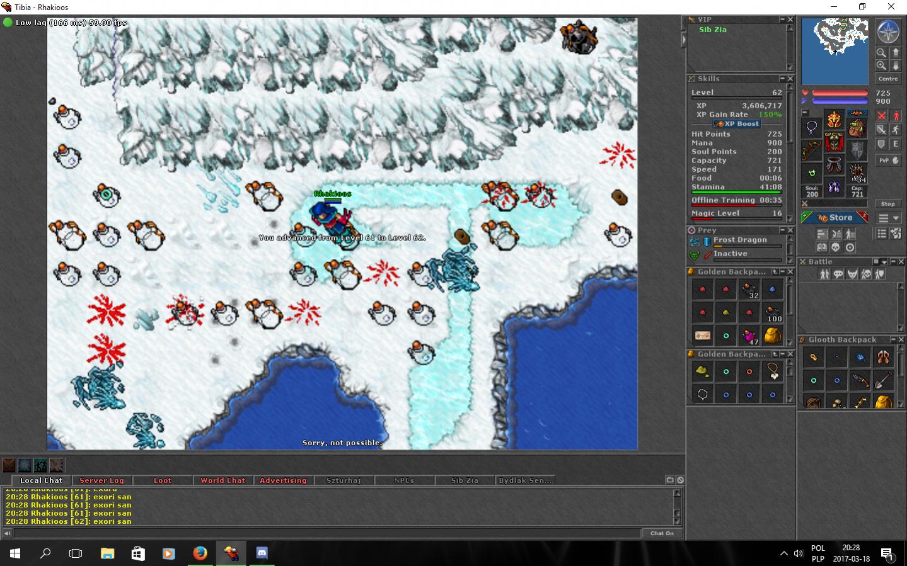This screenshot has height=566, width=907.
Task: Open the Store
Action: [835, 218]
